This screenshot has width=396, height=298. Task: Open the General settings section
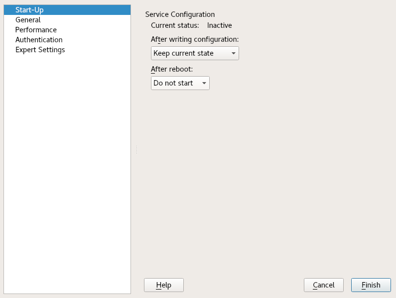click(x=28, y=20)
